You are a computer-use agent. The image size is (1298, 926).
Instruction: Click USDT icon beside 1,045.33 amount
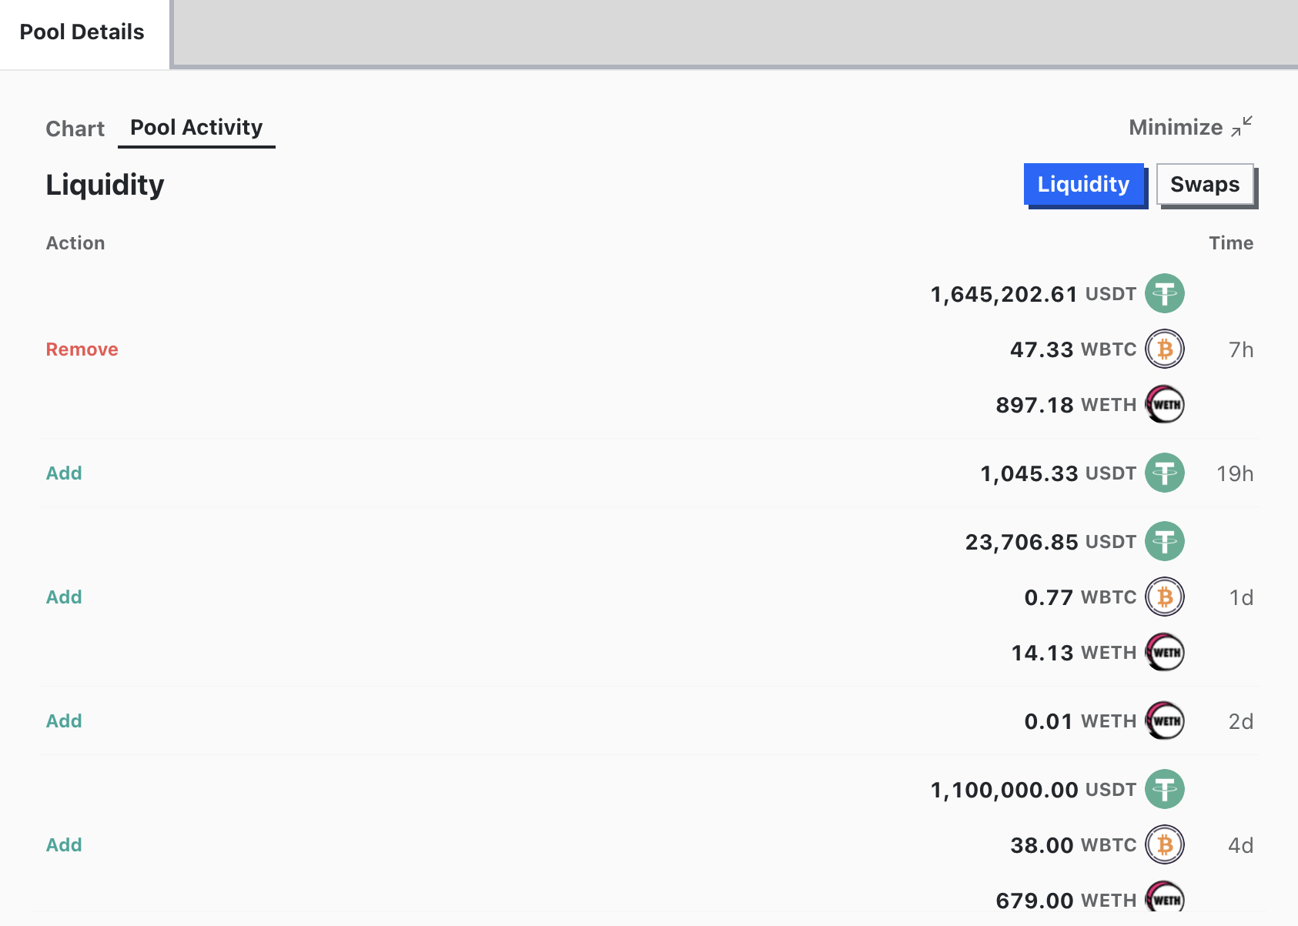pos(1164,473)
